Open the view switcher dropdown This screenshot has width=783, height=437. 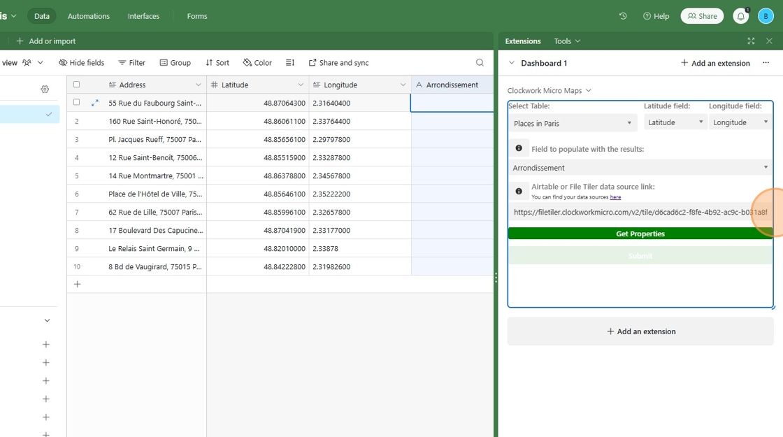pos(41,62)
